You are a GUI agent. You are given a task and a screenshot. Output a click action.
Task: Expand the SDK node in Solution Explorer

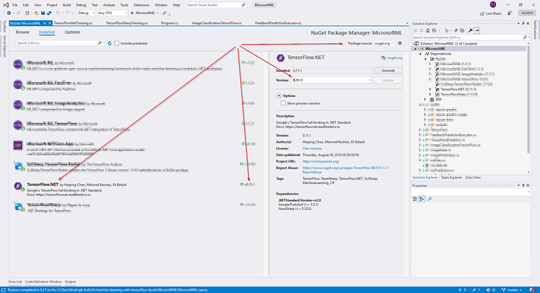coord(431,99)
